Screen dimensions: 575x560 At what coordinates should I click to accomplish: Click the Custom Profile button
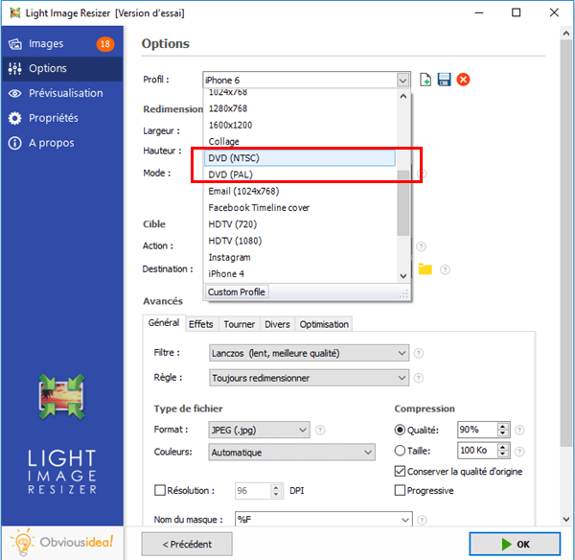point(237,292)
